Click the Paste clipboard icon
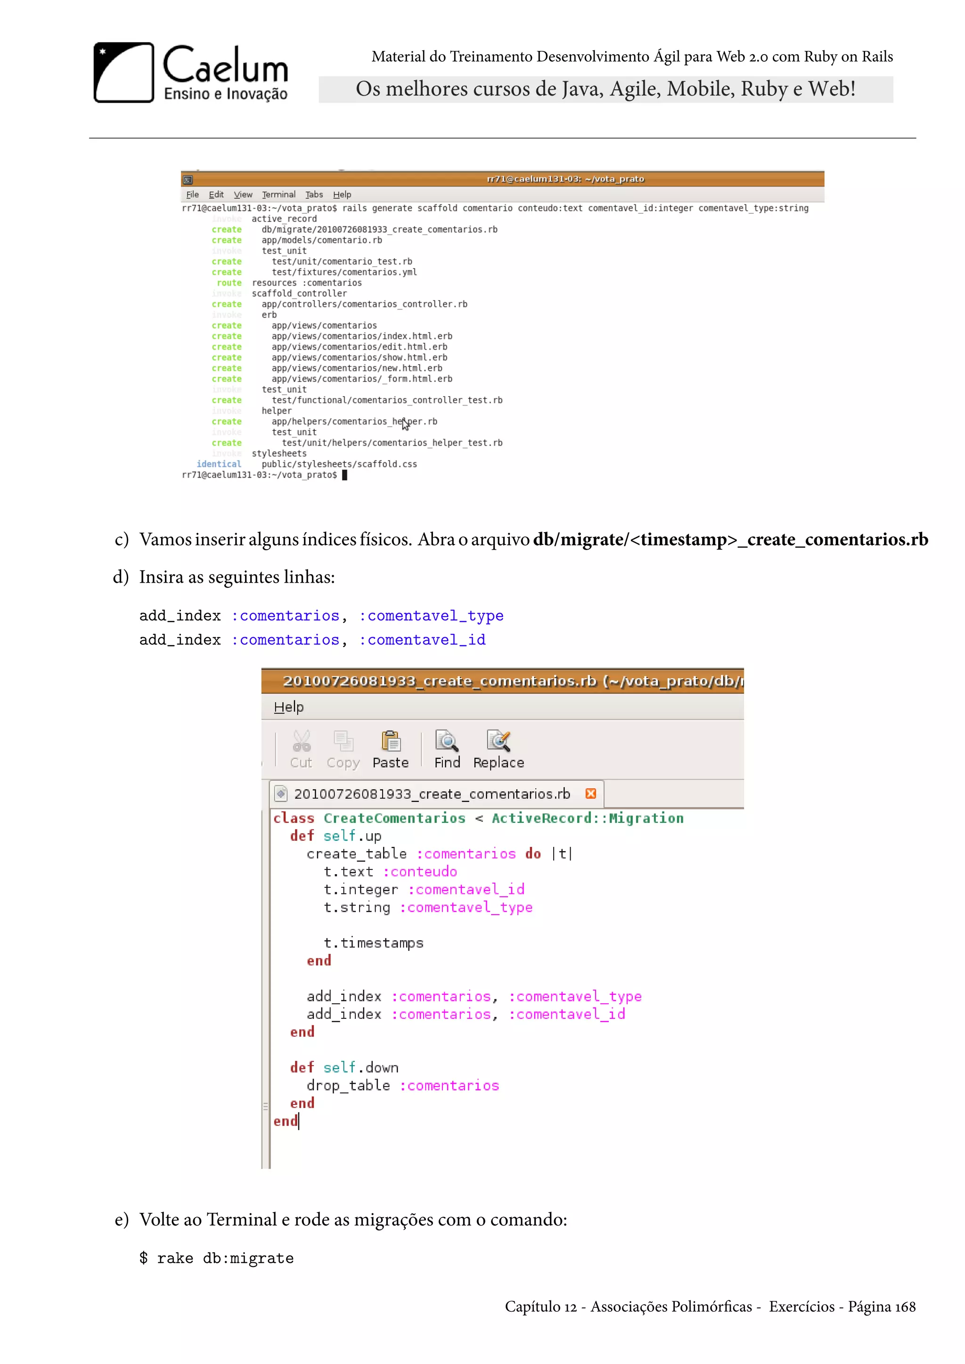 tap(391, 741)
